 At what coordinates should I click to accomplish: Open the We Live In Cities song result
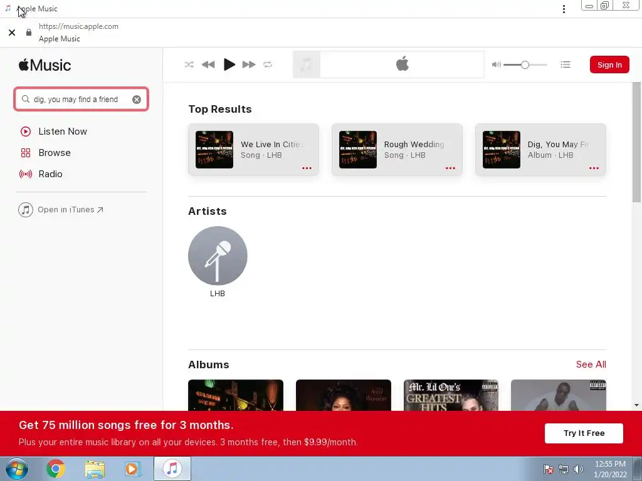click(253, 150)
